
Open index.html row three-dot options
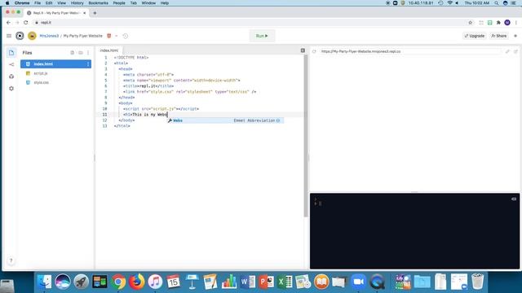(x=88, y=63)
